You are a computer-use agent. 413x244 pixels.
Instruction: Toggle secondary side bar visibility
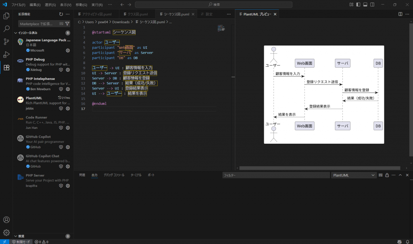point(372,4)
